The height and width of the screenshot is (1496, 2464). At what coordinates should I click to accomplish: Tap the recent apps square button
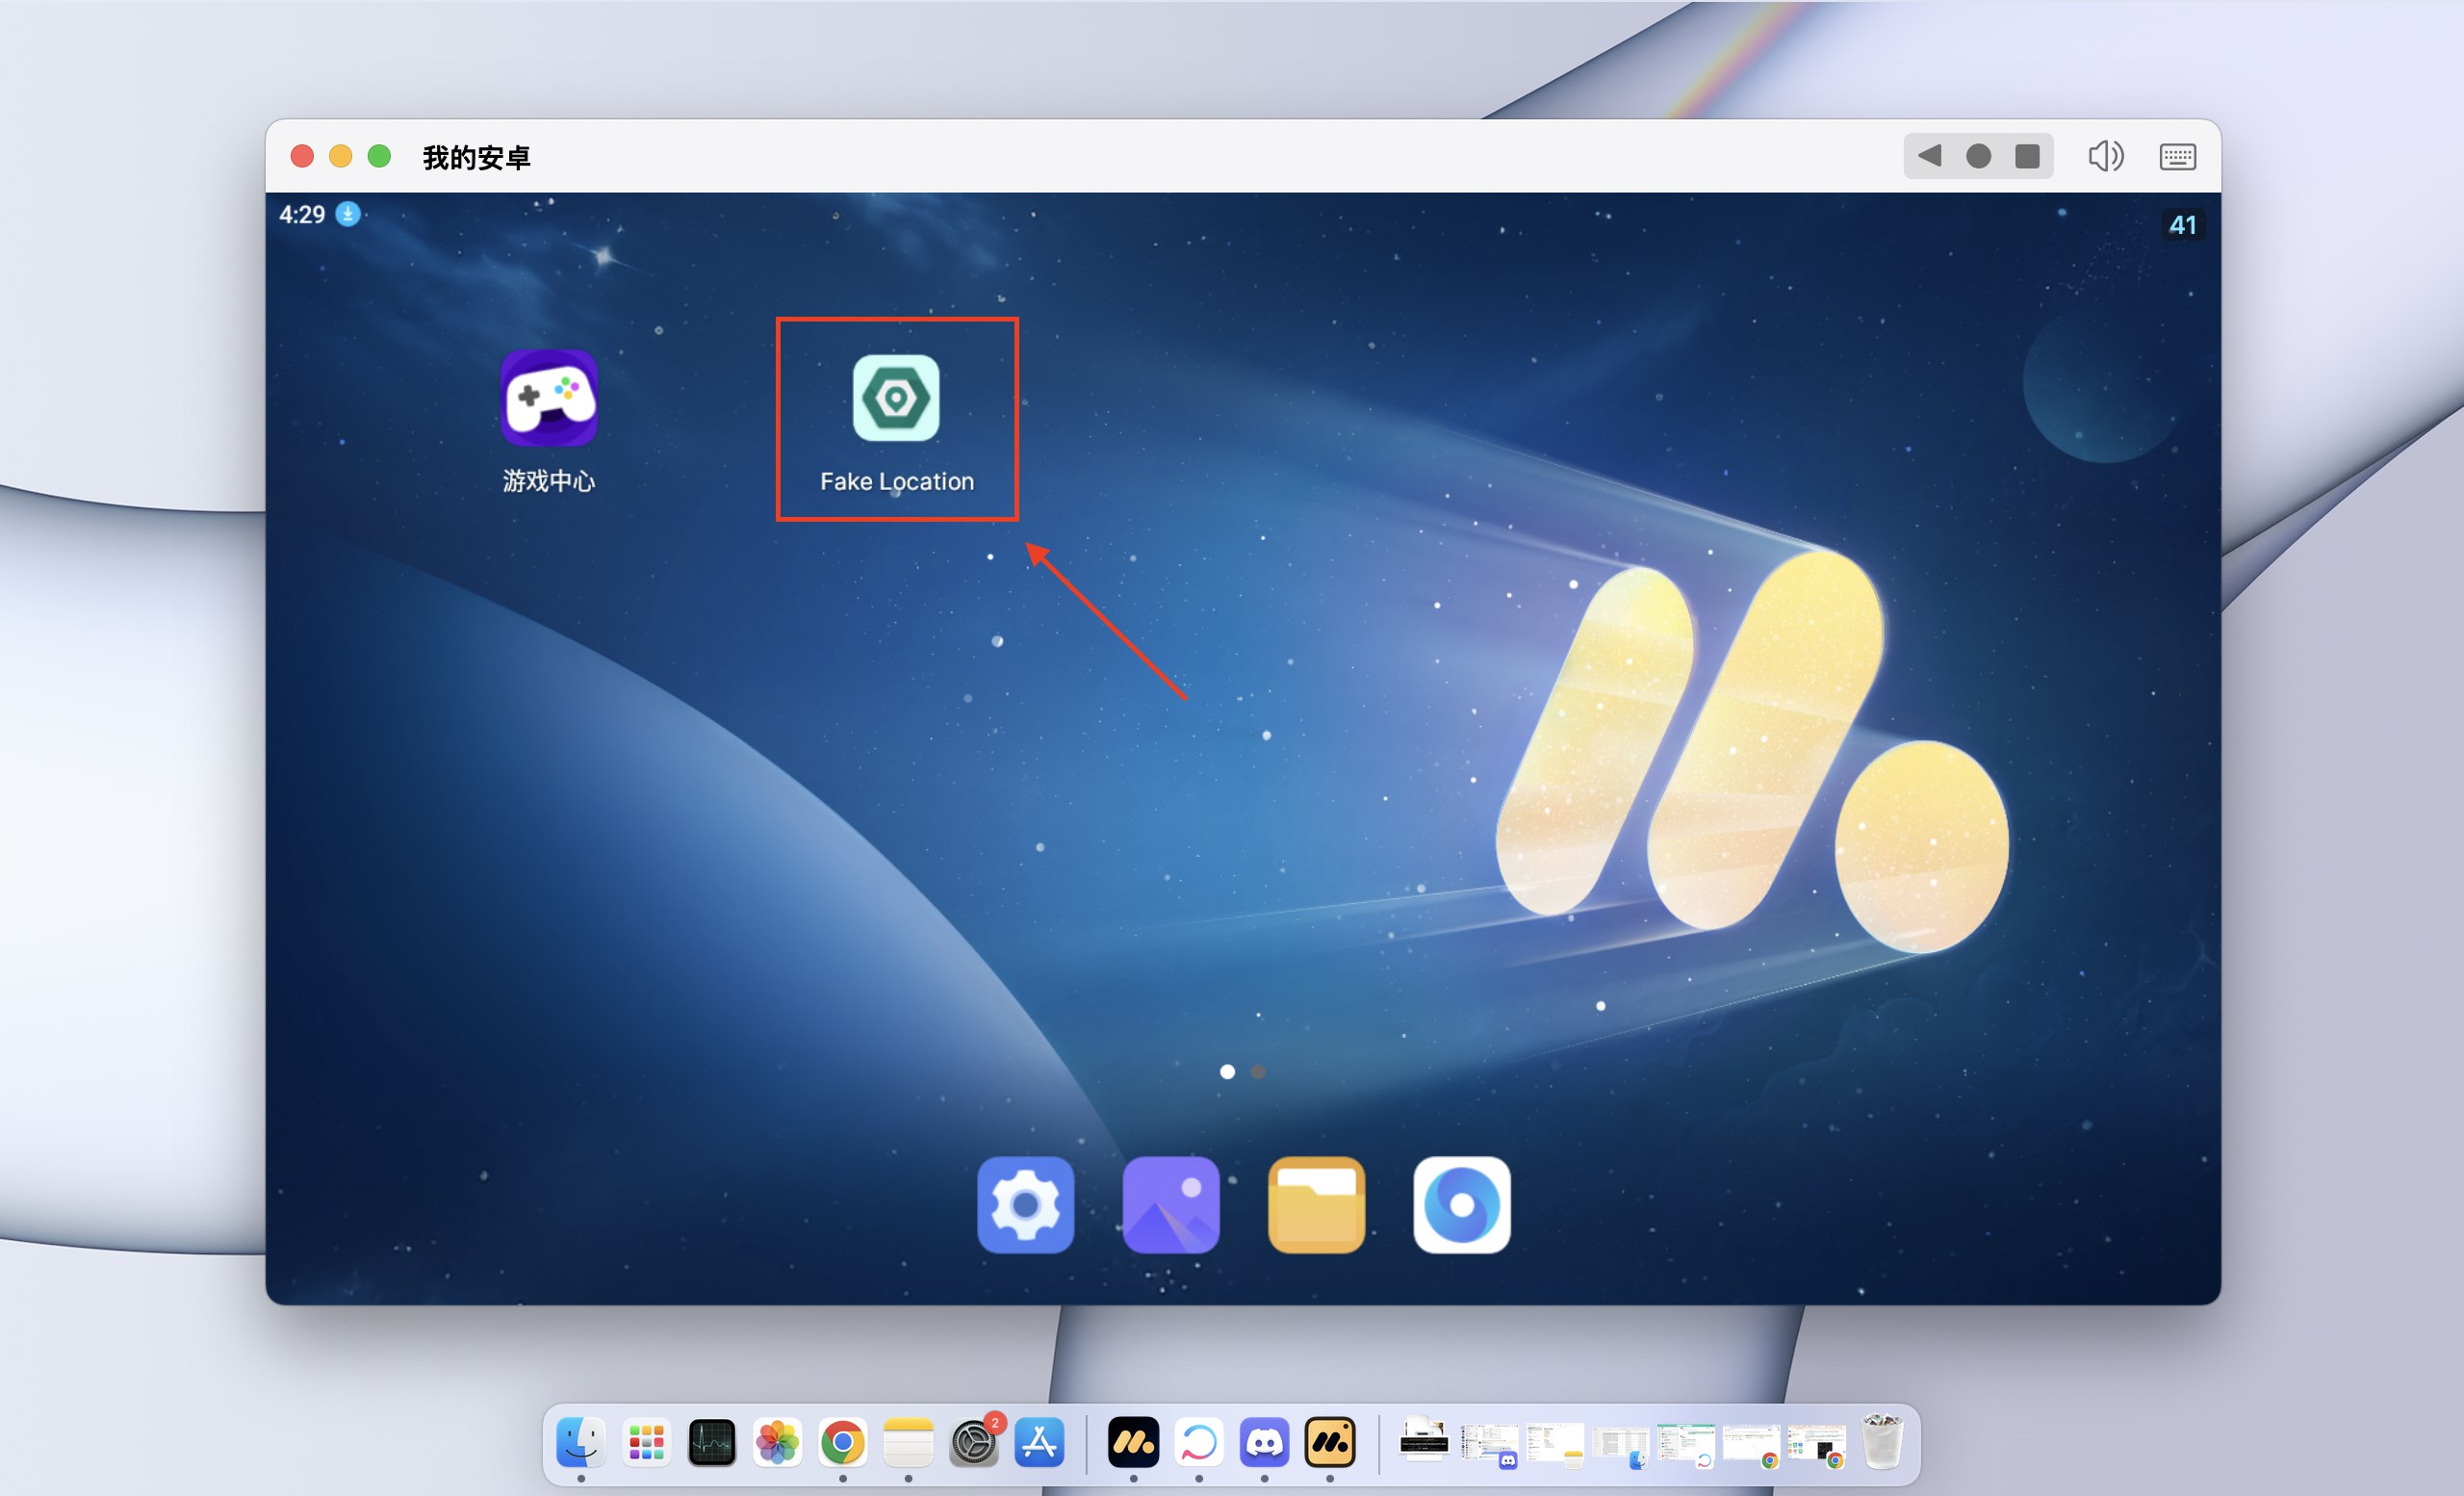click(x=2027, y=156)
